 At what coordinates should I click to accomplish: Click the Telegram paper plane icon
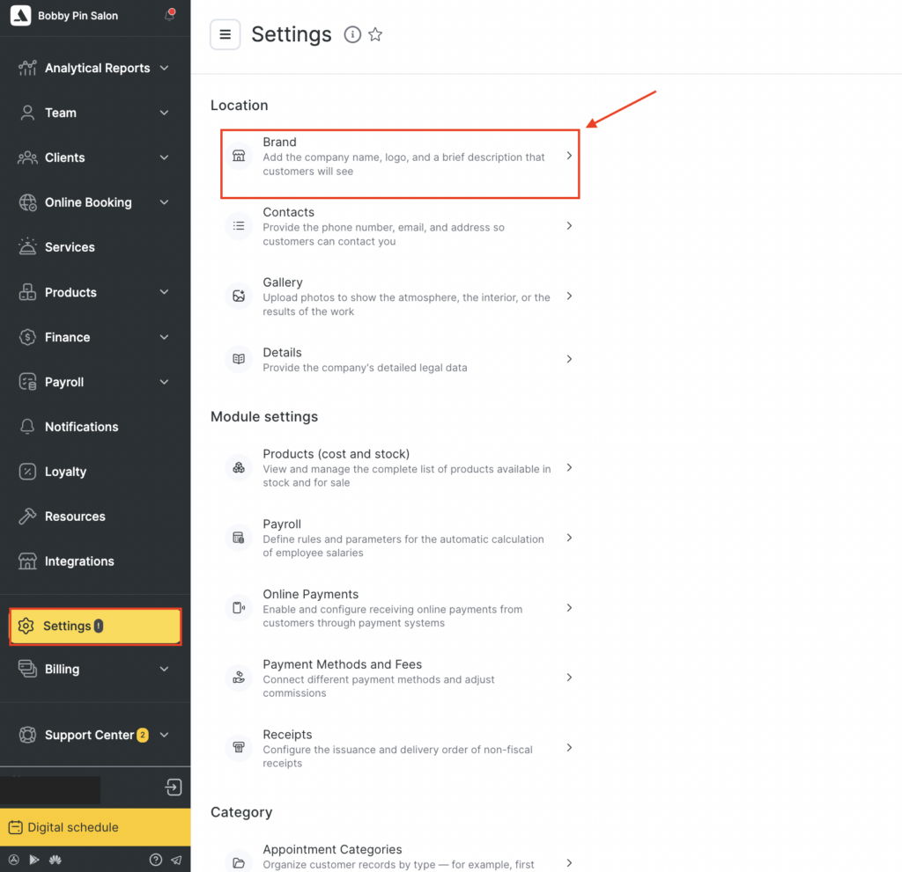pos(176,860)
